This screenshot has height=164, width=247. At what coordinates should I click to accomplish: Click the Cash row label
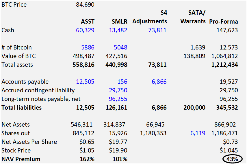[8, 30]
